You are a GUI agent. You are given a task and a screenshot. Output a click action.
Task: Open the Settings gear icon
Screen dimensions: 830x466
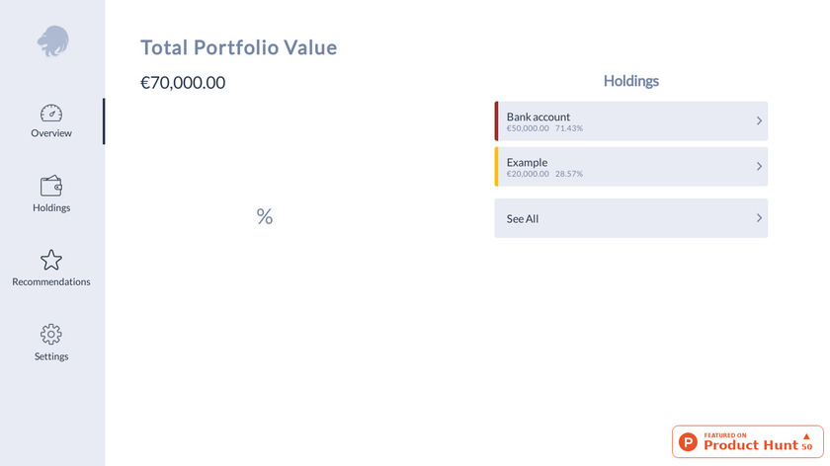coord(51,335)
